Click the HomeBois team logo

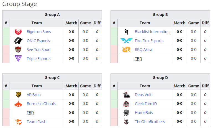pos(126,113)
